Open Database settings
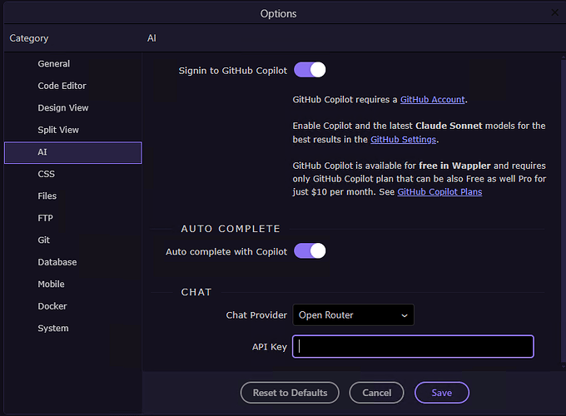This screenshot has height=416, width=566. coord(73,262)
